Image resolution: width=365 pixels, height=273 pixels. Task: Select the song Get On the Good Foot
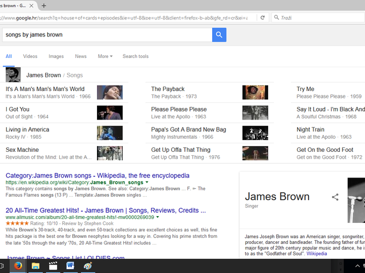tap(325, 150)
